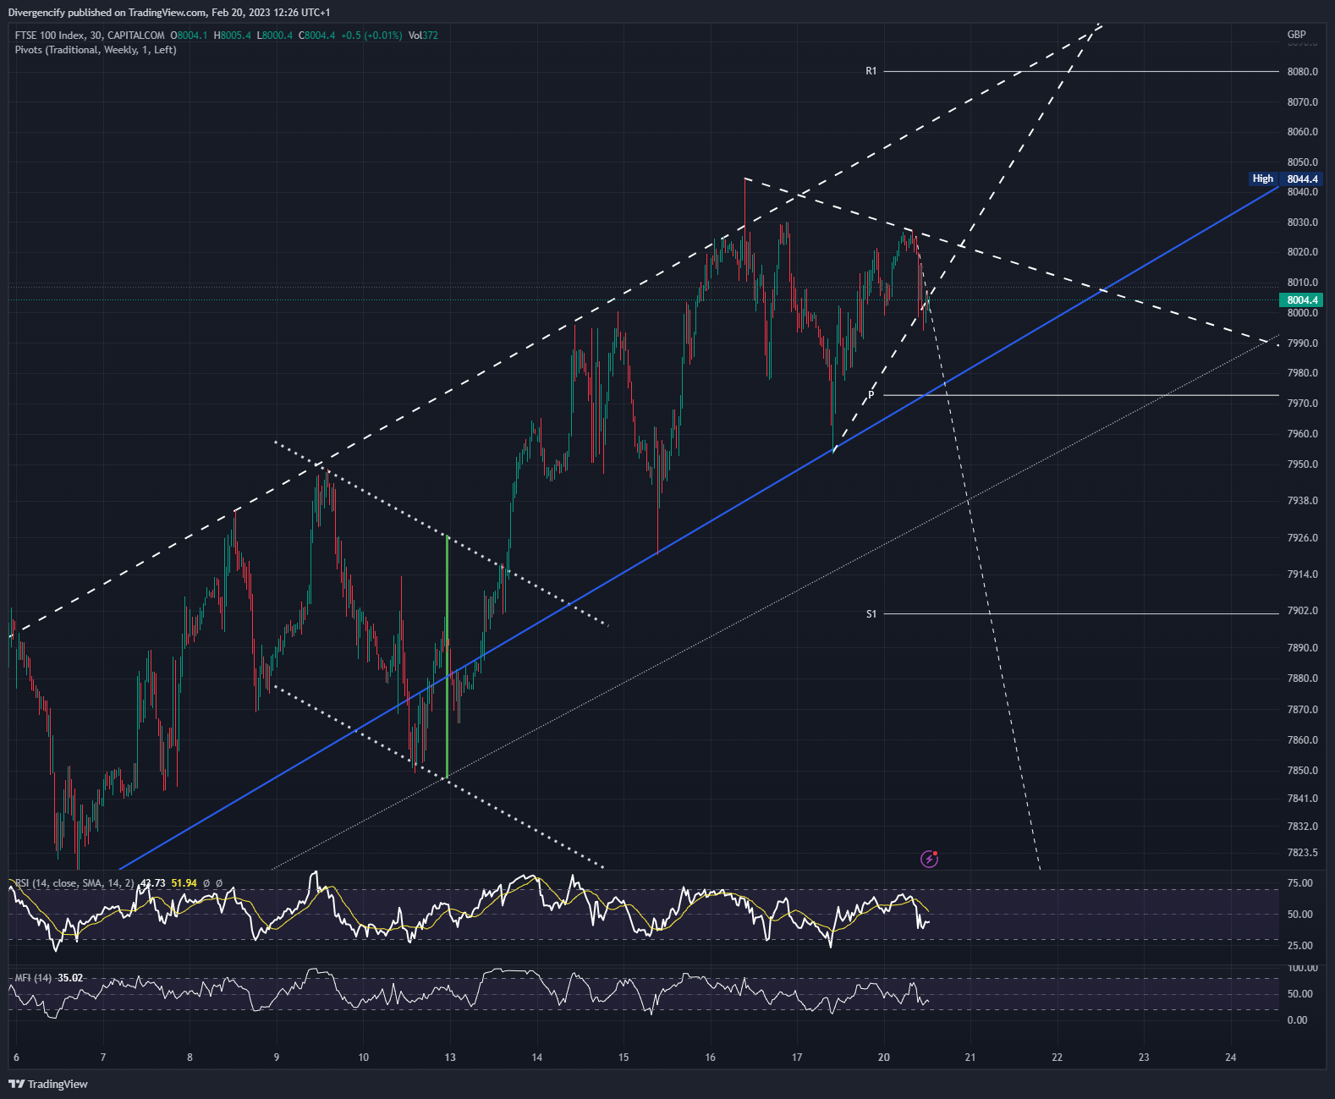Click date 20 on time axis
Image resolution: width=1335 pixels, height=1099 pixels.
click(883, 1058)
